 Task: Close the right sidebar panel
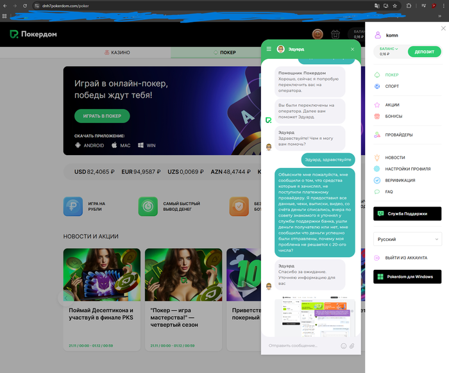point(443,28)
